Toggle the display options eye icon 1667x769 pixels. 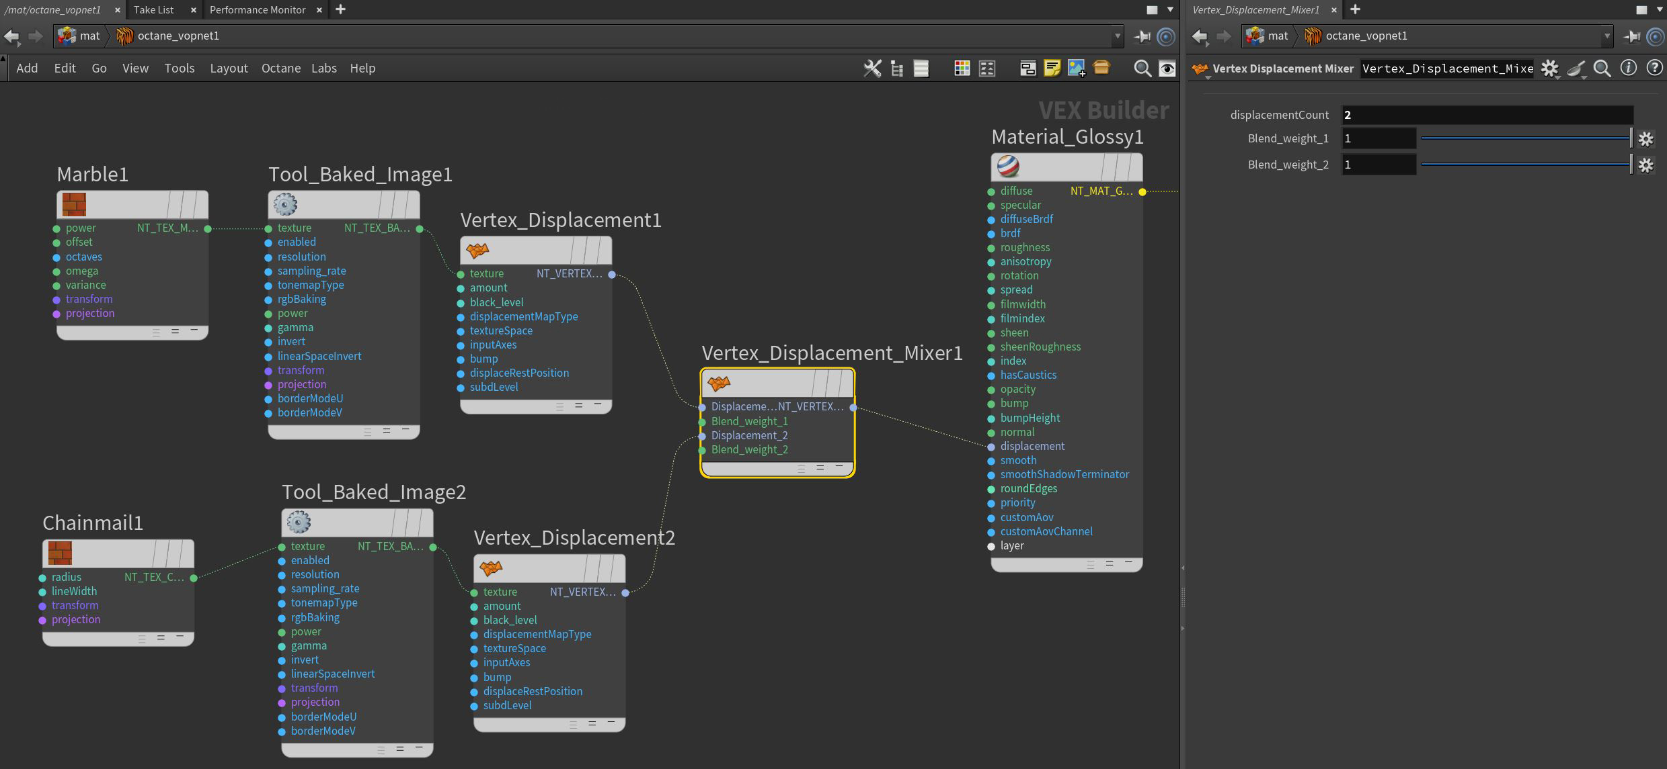click(1167, 69)
